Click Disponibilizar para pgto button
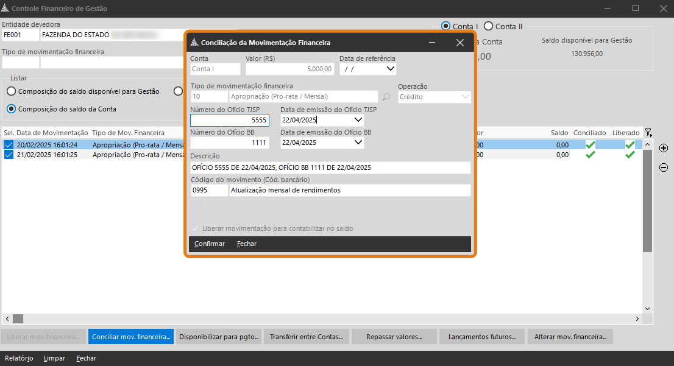Image resolution: width=674 pixels, height=366 pixels. pyautogui.click(x=219, y=337)
